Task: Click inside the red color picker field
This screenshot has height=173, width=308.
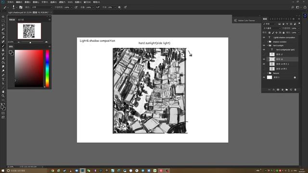Action: (29, 68)
